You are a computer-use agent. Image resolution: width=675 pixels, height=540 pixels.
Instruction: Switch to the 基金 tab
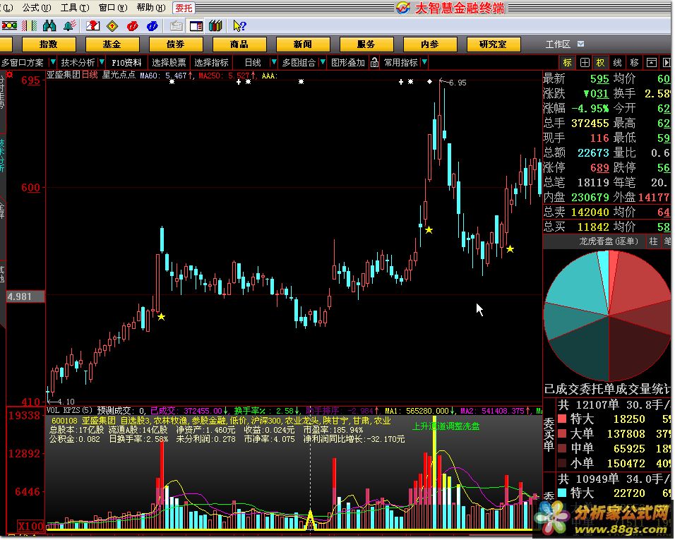[x=112, y=44]
